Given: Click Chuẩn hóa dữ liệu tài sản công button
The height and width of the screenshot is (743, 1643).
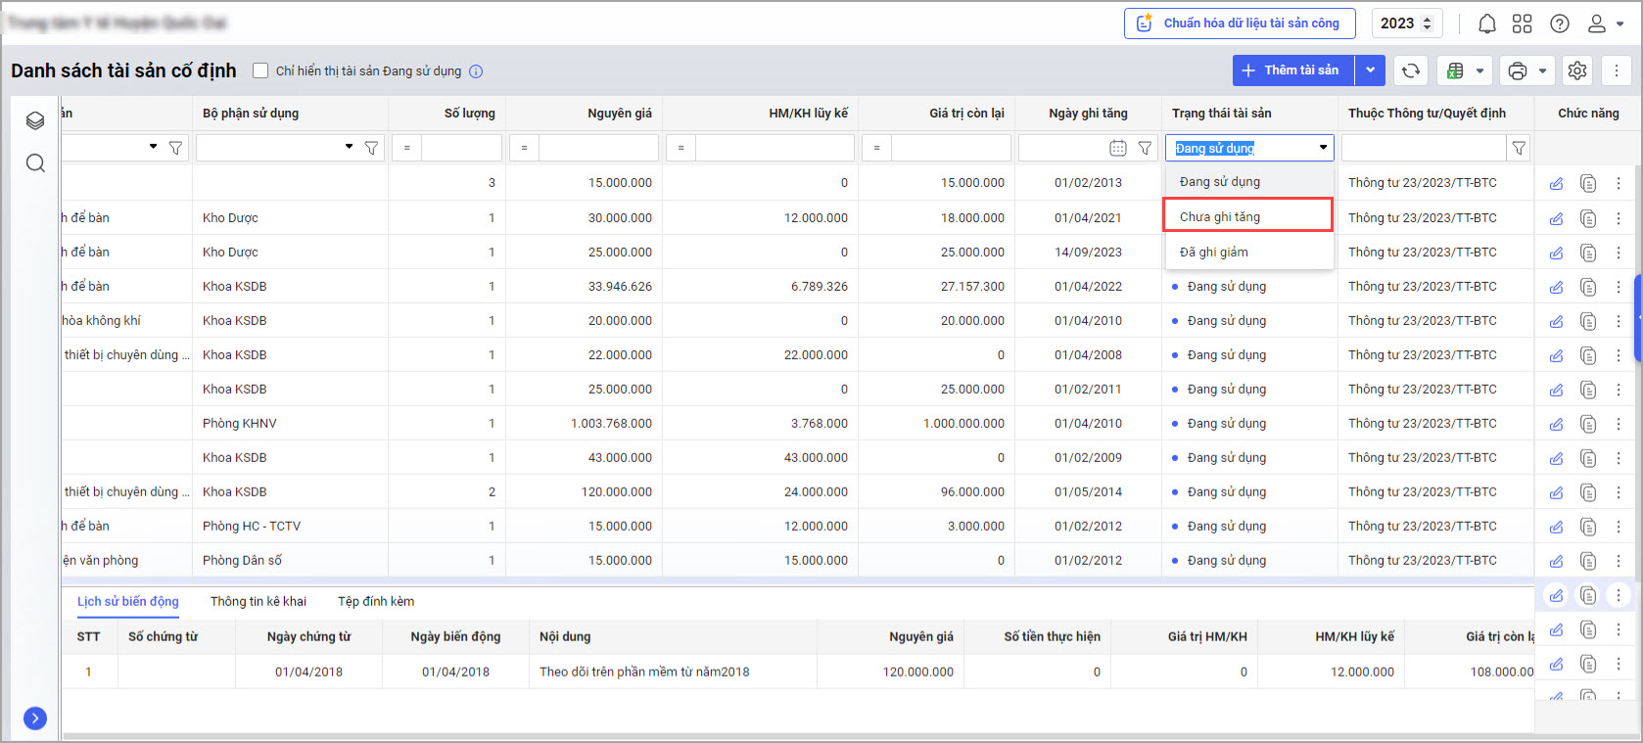Looking at the screenshot, I should click(x=1239, y=23).
